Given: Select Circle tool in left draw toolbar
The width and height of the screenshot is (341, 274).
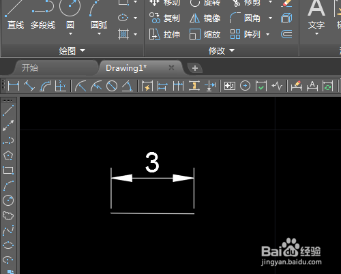Looking at the screenshot, I should pos(8,200).
